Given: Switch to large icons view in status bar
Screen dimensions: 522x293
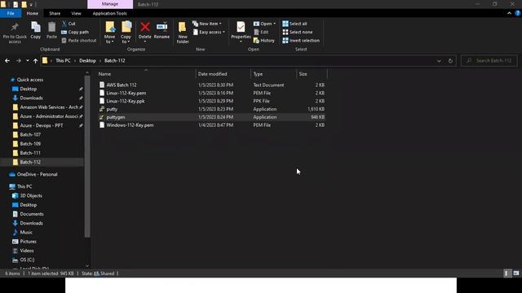Looking at the screenshot, I should click(x=516, y=273).
